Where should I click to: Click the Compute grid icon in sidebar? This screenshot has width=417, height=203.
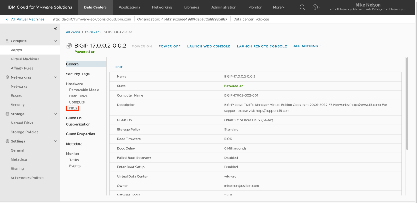[x=7, y=41]
